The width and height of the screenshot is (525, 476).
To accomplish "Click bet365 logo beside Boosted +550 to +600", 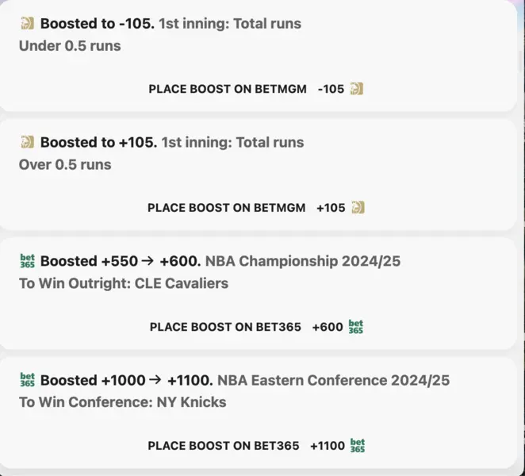I will [27, 261].
